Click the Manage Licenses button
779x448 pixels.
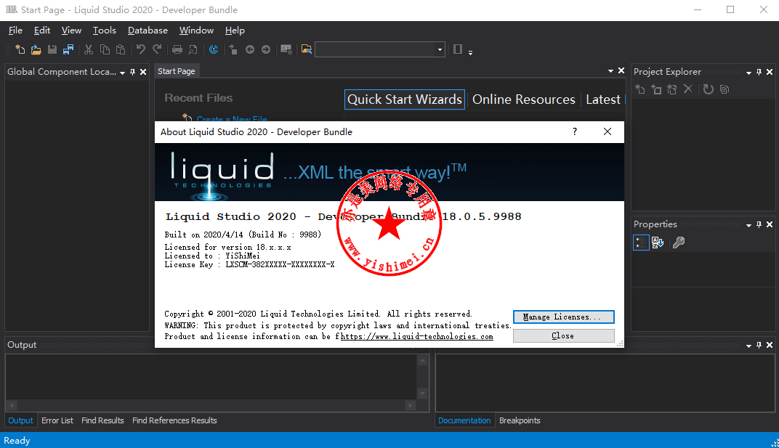(x=563, y=317)
